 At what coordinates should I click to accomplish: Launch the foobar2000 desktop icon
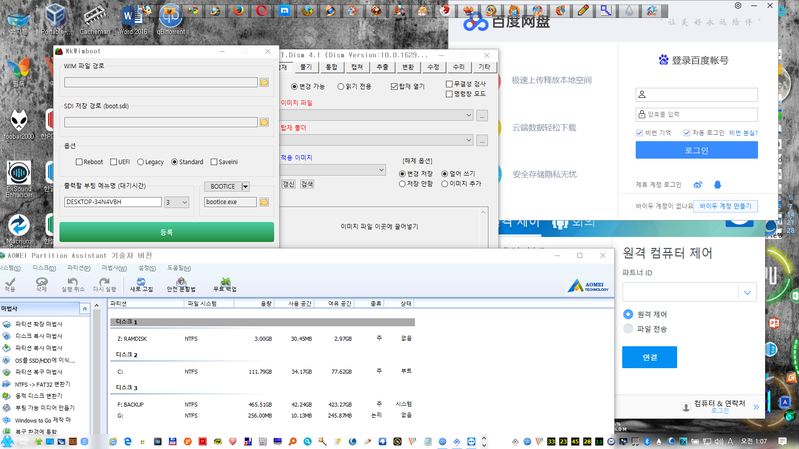(x=19, y=124)
